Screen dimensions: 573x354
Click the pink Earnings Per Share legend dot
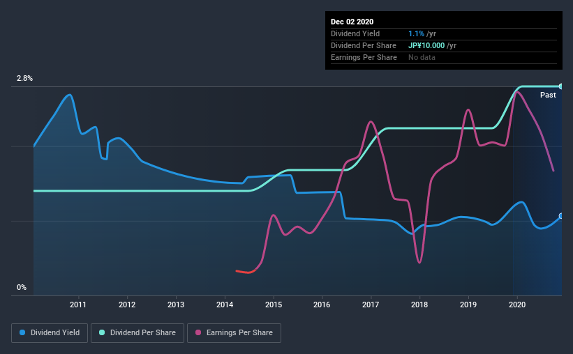point(199,333)
